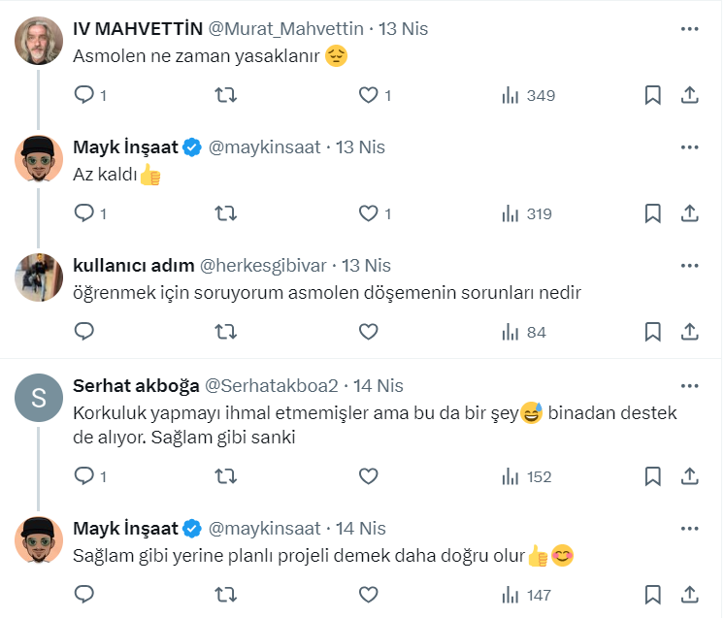Open the @Murat_Mahvettin profile handle
This screenshot has width=726, height=618.
(286, 29)
